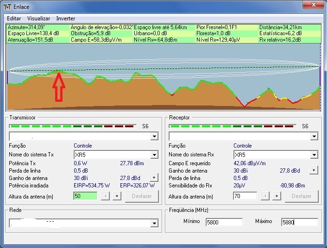Click the transmitter antenna height field

85,196
